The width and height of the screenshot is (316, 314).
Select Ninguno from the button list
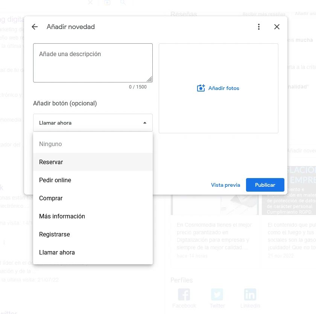[50, 144]
